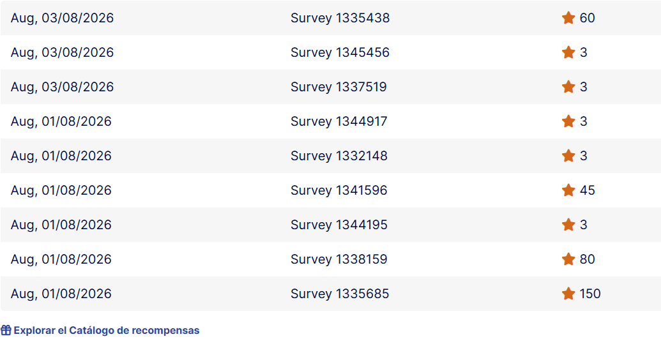The image size is (661, 346).
Task: Select Survey 1345456 entry
Action: (340, 53)
